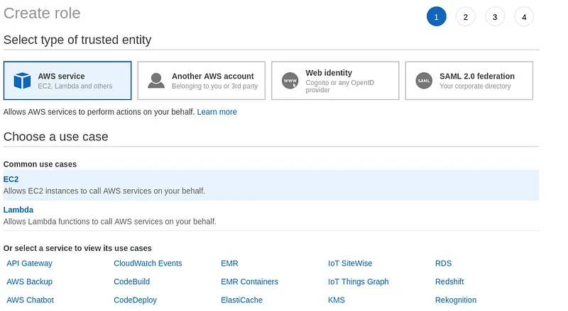Viewport: 568px width, 311px height.
Task: Go to step 1 indicator
Action: click(436, 16)
